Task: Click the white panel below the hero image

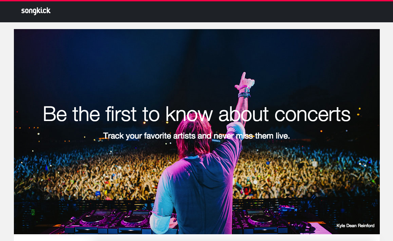Action: coord(196,238)
